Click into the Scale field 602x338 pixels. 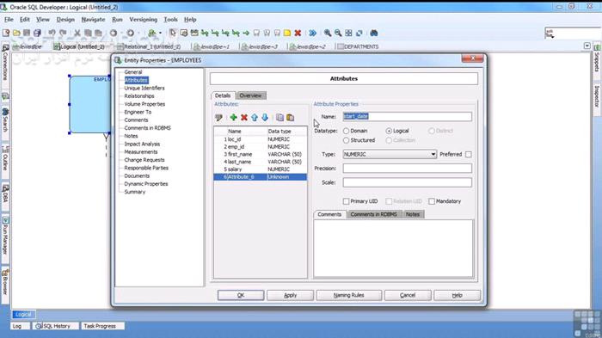point(407,182)
